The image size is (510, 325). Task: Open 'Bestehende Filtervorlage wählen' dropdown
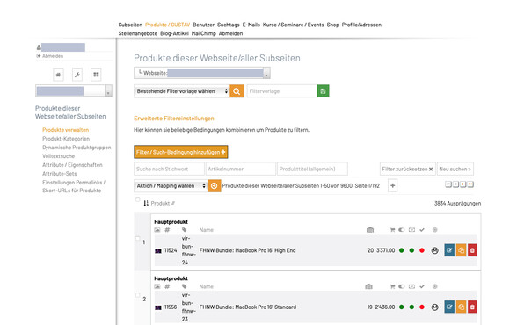pyautogui.click(x=181, y=91)
